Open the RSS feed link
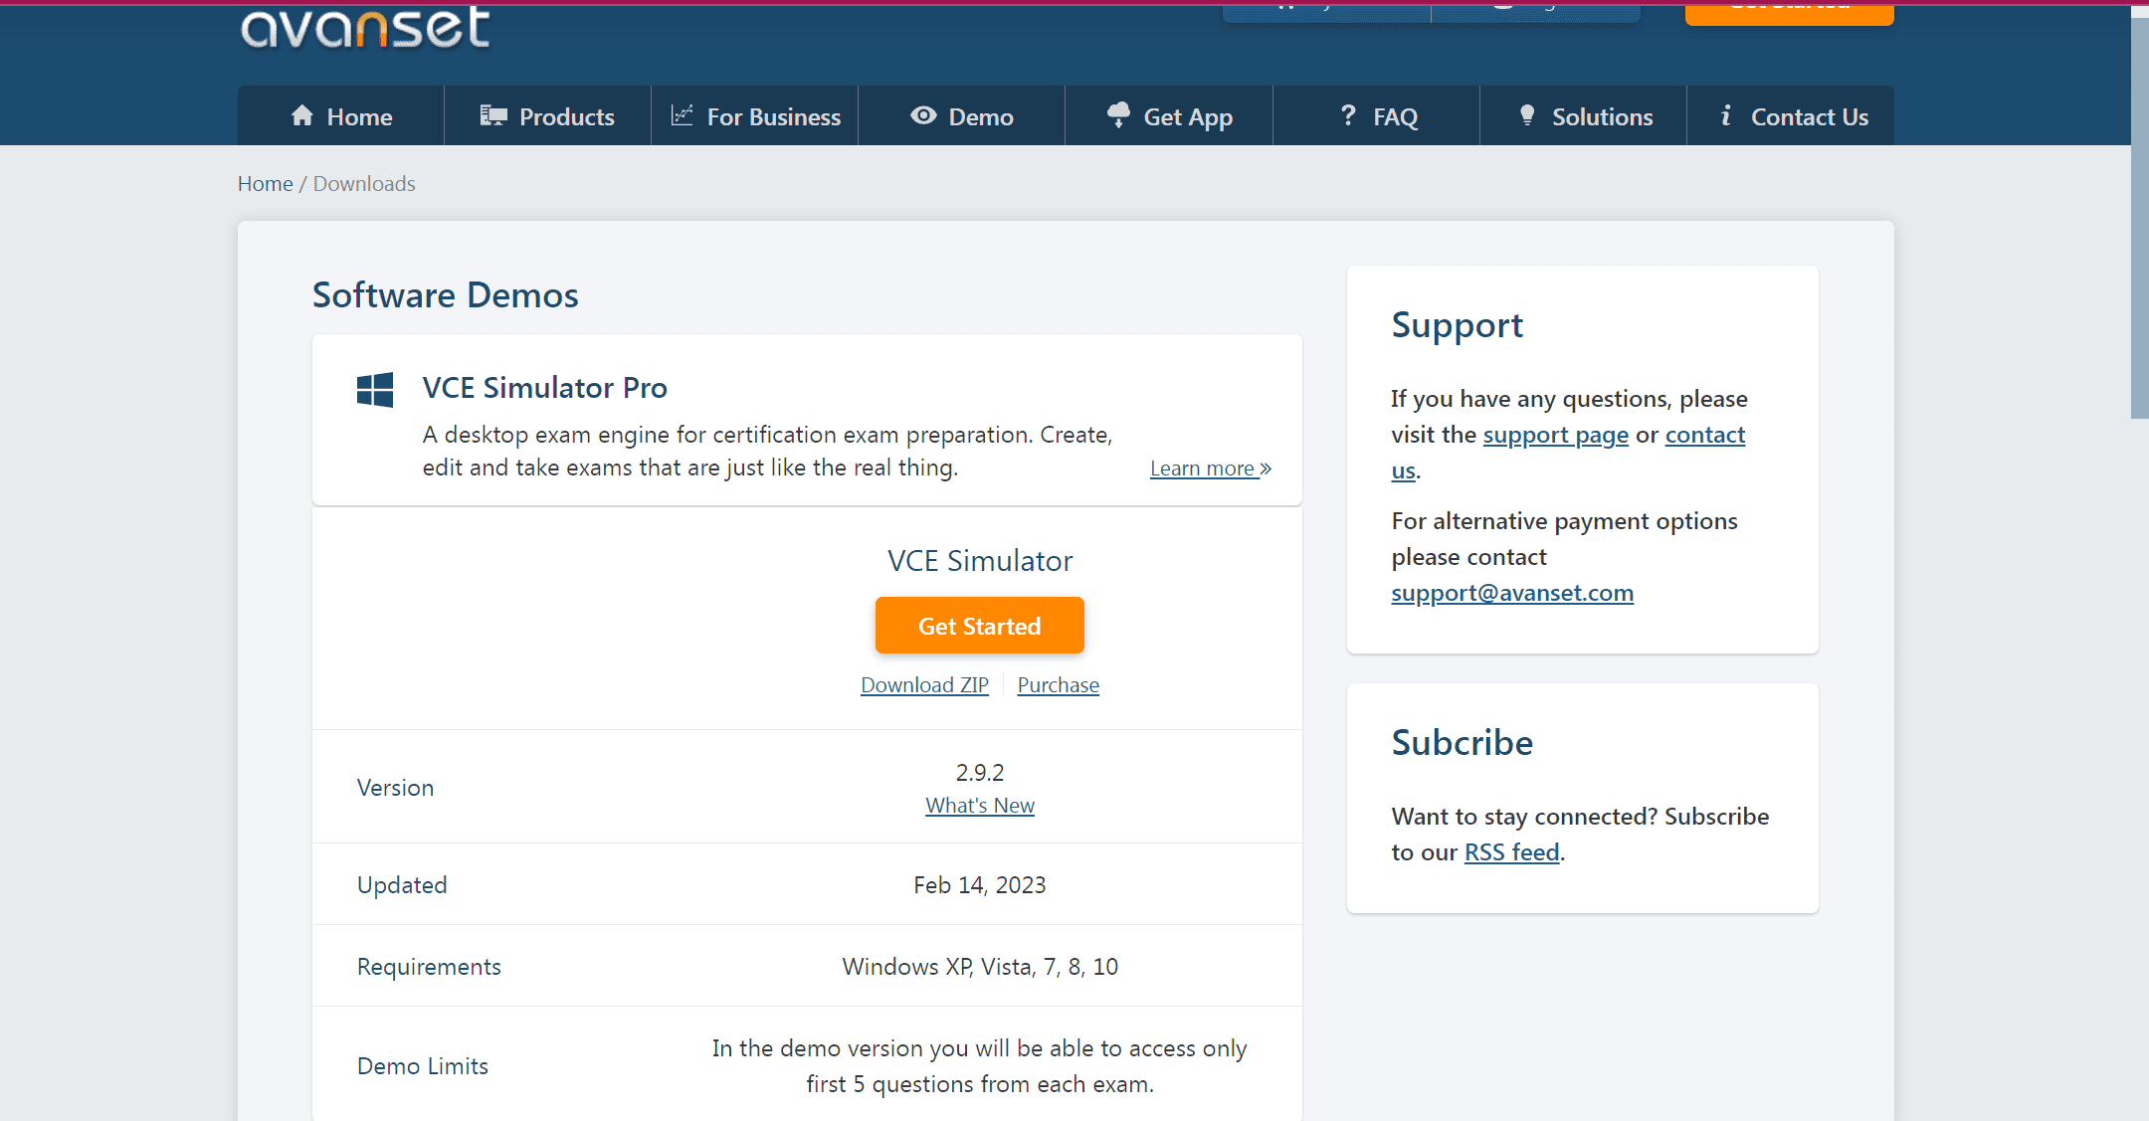Screen dimensions: 2149x1121 1511,852
